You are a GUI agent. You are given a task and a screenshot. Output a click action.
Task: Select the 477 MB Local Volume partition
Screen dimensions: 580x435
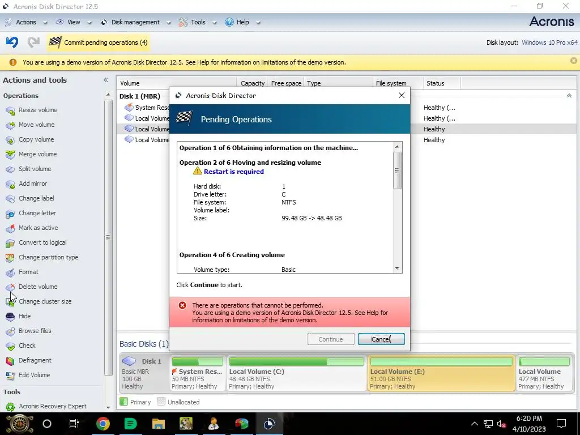tap(544, 373)
